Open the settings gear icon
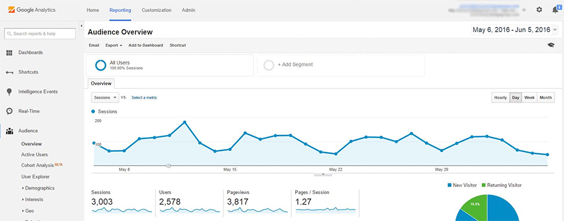 coord(539,10)
